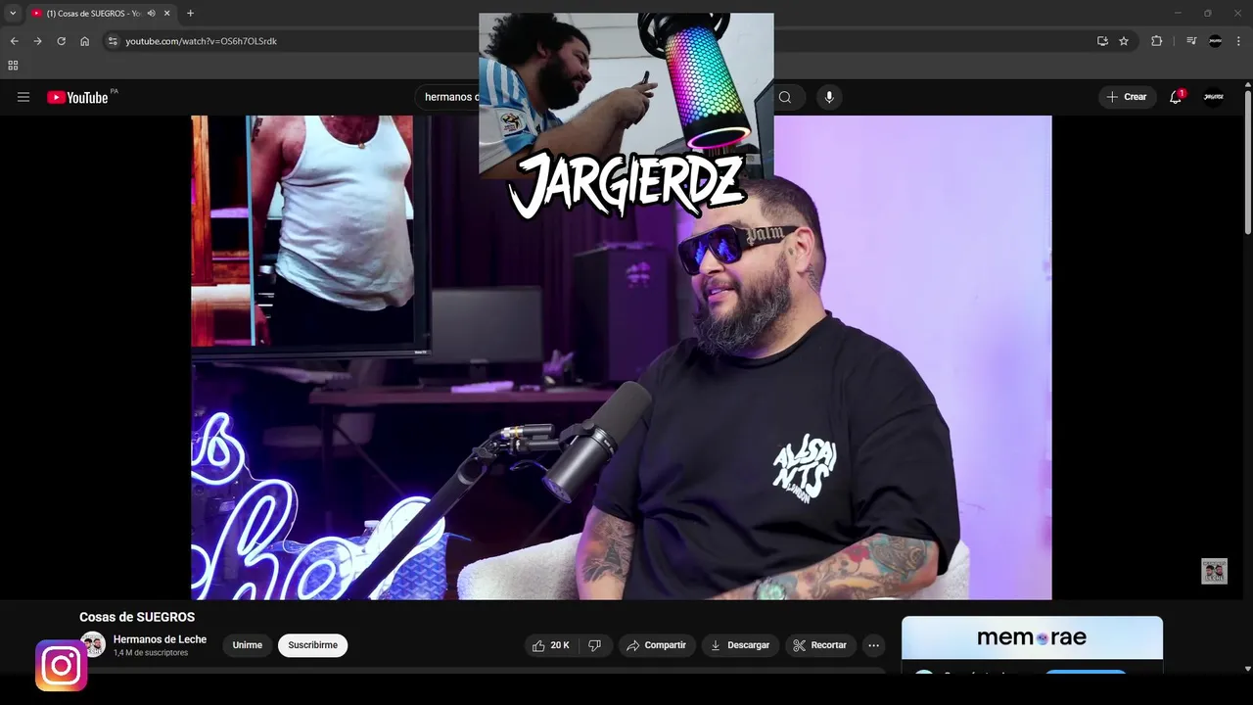The height and width of the screenshot is (705, 1253).
Task: Bookmark this page with the star
Action: (1124, 41)
